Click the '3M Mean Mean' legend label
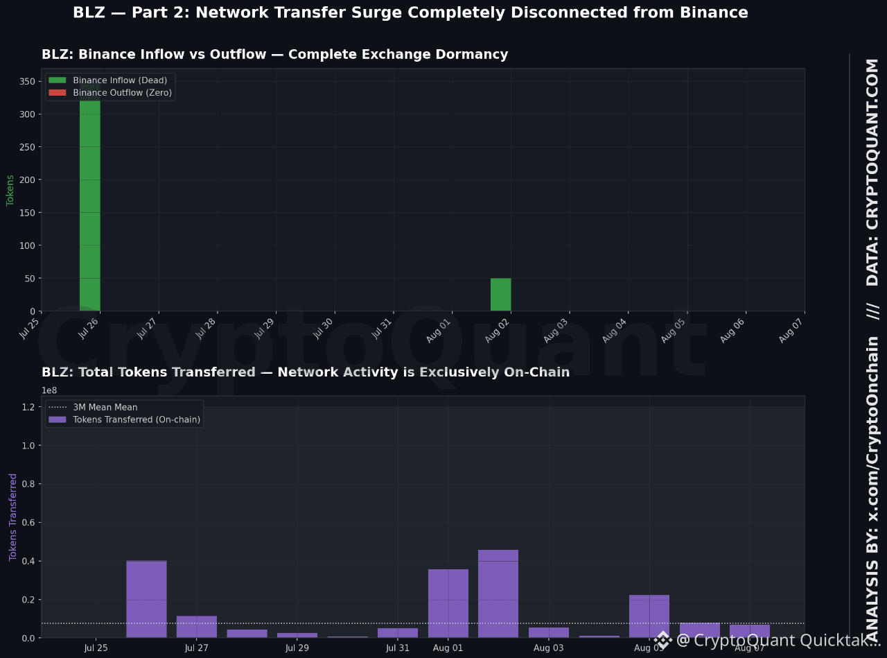The width and height of the screenshot is (887, 658). [105, 408]
